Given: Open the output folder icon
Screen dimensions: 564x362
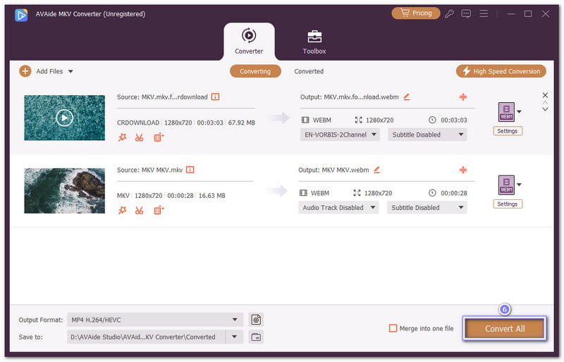Looking at the screenshot, I should pos(256,337).
